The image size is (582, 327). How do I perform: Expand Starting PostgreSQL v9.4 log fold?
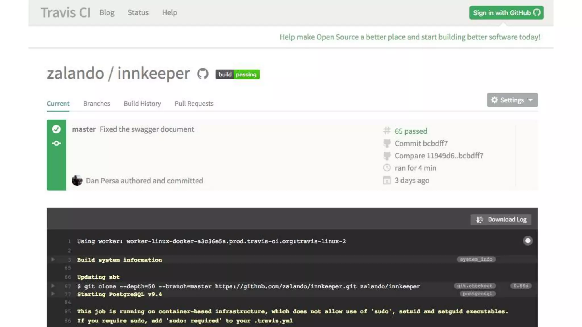[x=53, y=294]
